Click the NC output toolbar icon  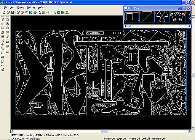coord(27,13)
